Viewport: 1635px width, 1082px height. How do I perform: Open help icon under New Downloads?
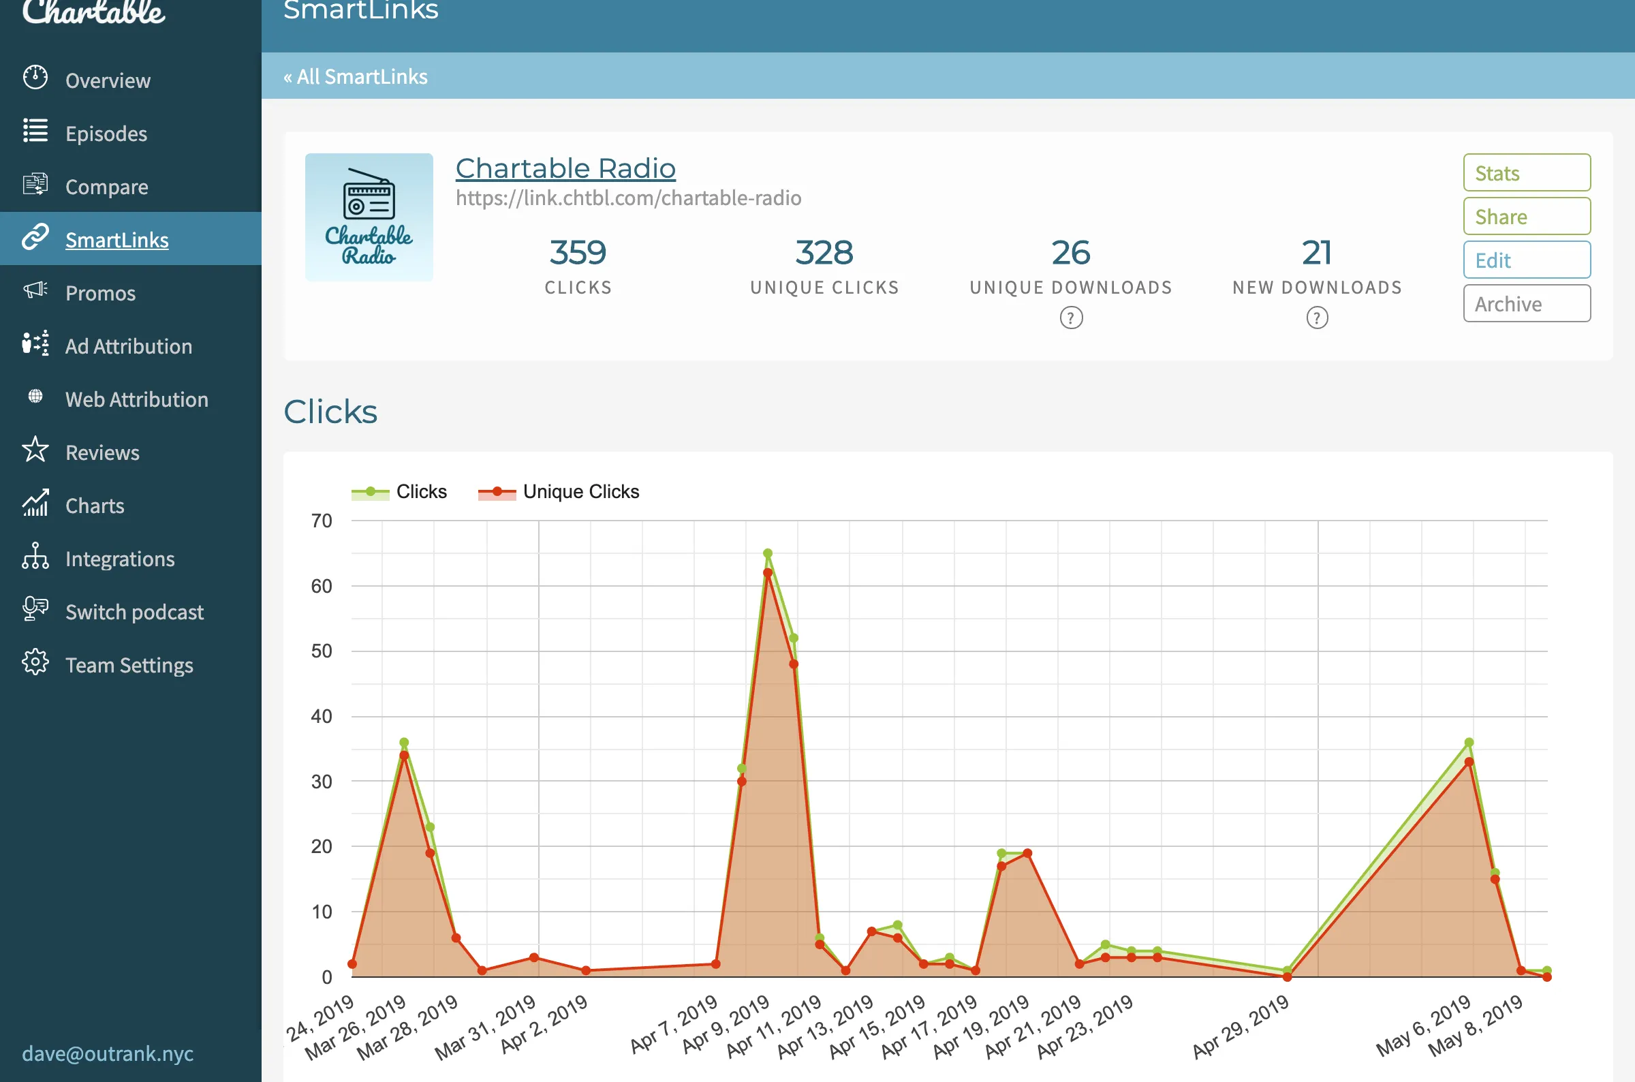coord(1316,318)
